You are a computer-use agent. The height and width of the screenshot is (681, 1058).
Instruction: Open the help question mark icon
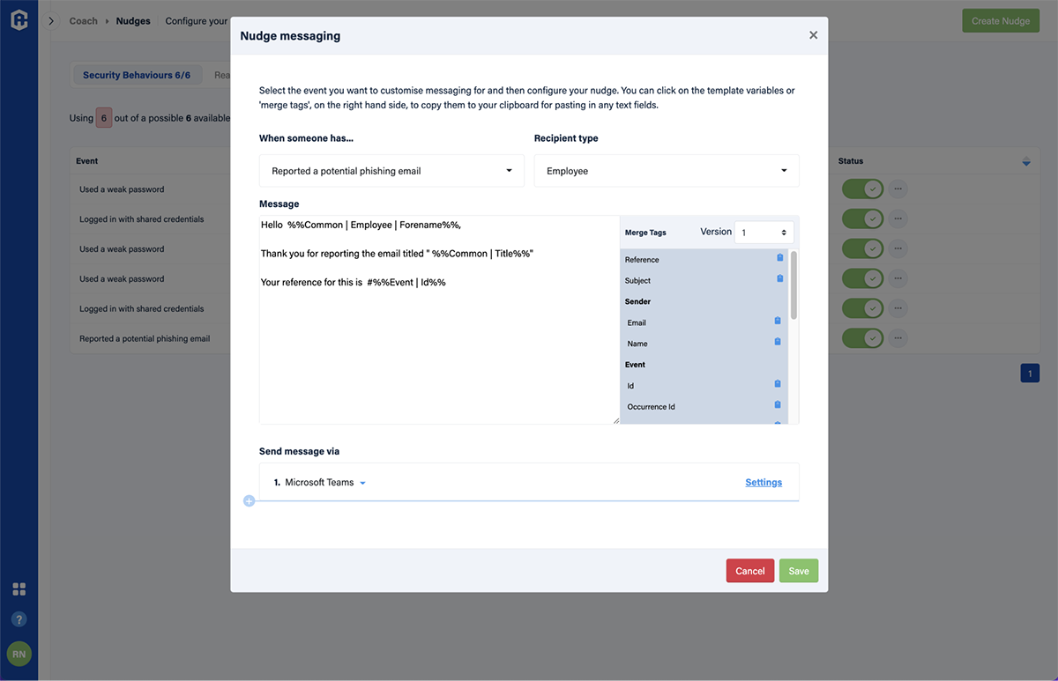19,619
